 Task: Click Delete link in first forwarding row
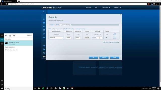tap(115, 35)
